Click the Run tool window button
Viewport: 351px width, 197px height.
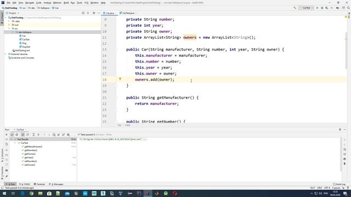pos(10,184)
